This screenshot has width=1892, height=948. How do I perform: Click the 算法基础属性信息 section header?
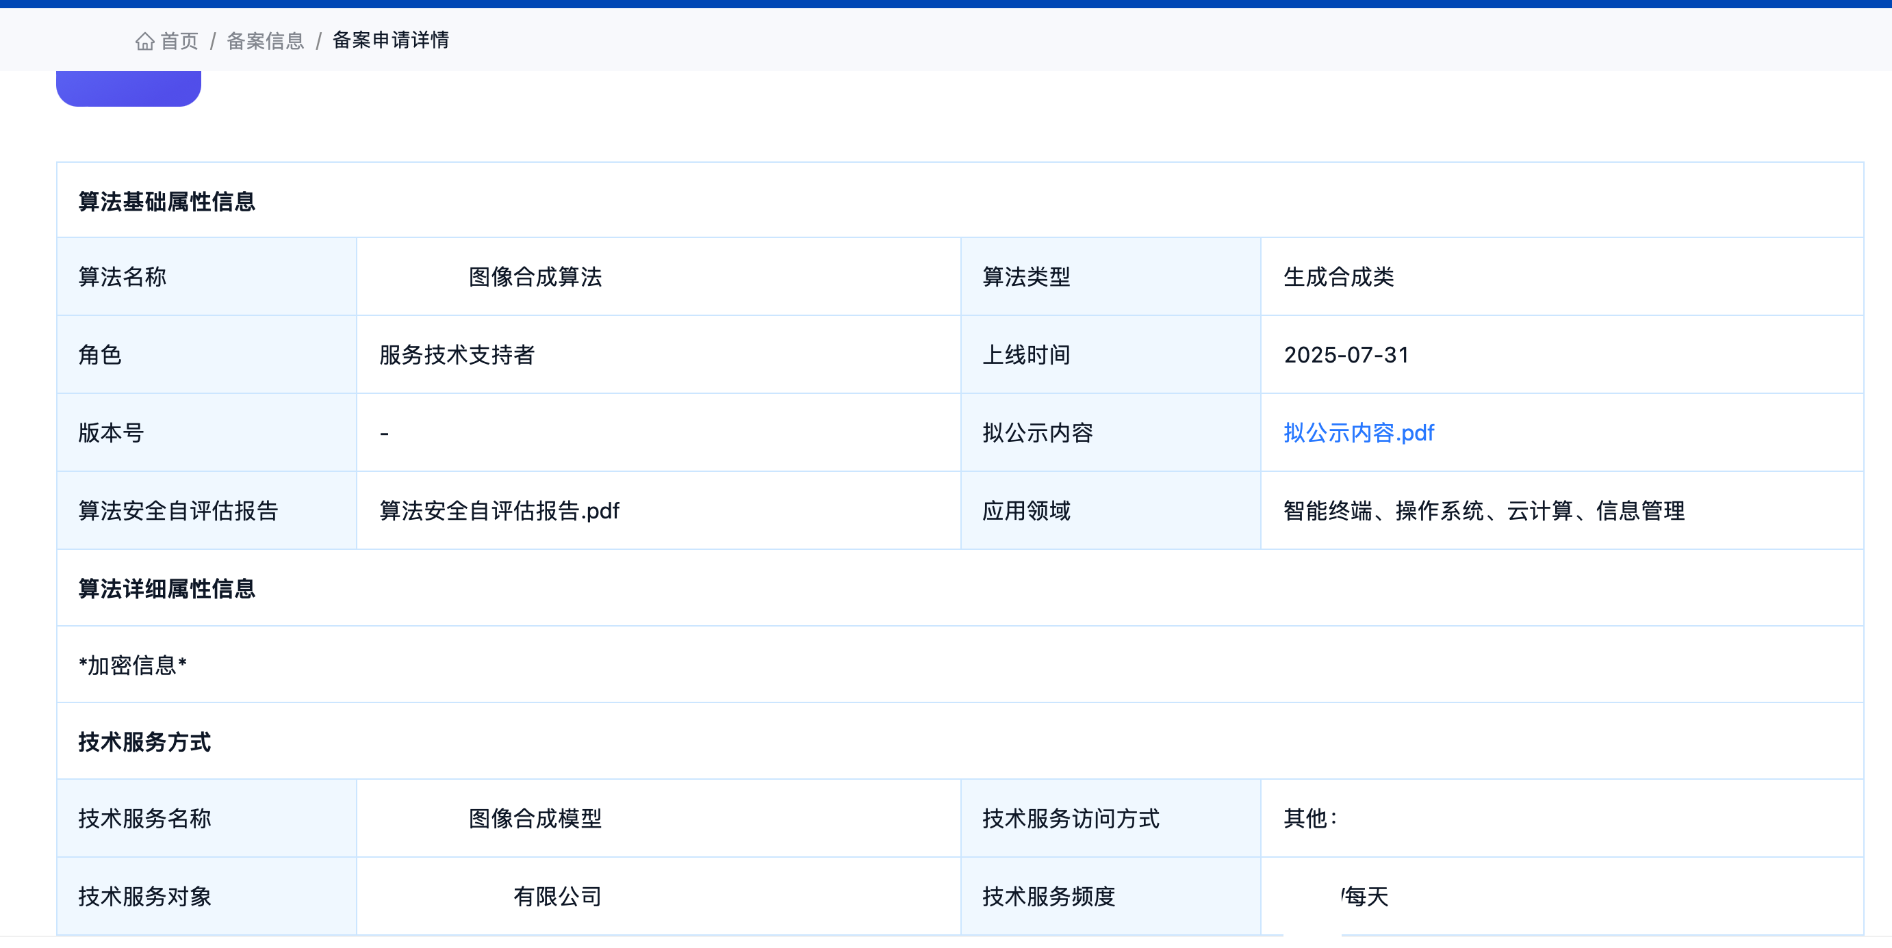click(167, 201)
